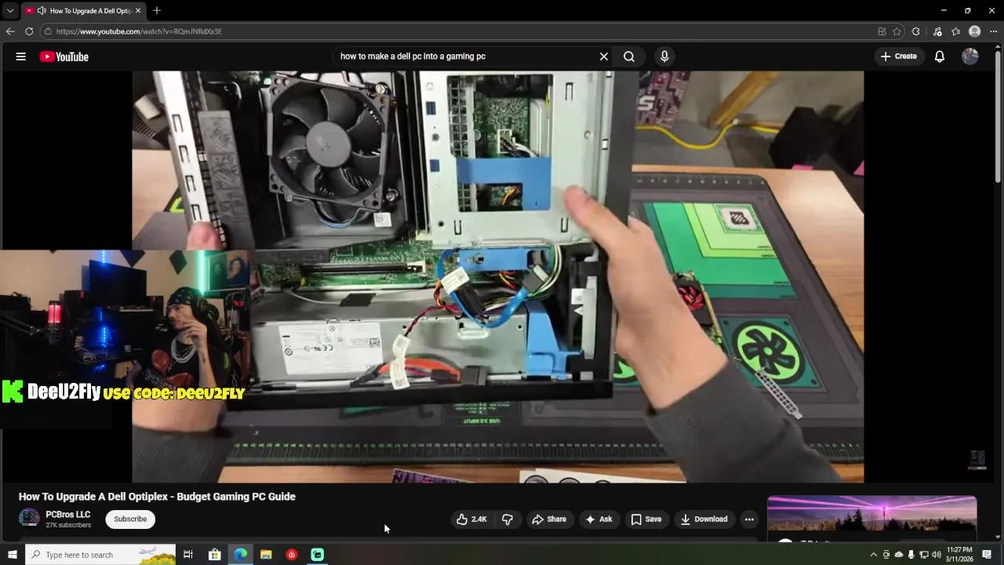Click the Create button

click(x=899, y=56)
